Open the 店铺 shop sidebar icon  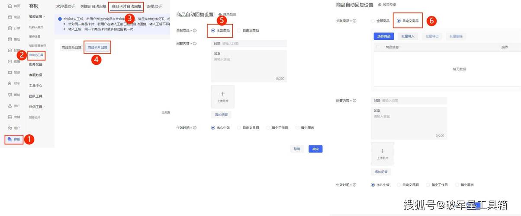pos(10,117)
